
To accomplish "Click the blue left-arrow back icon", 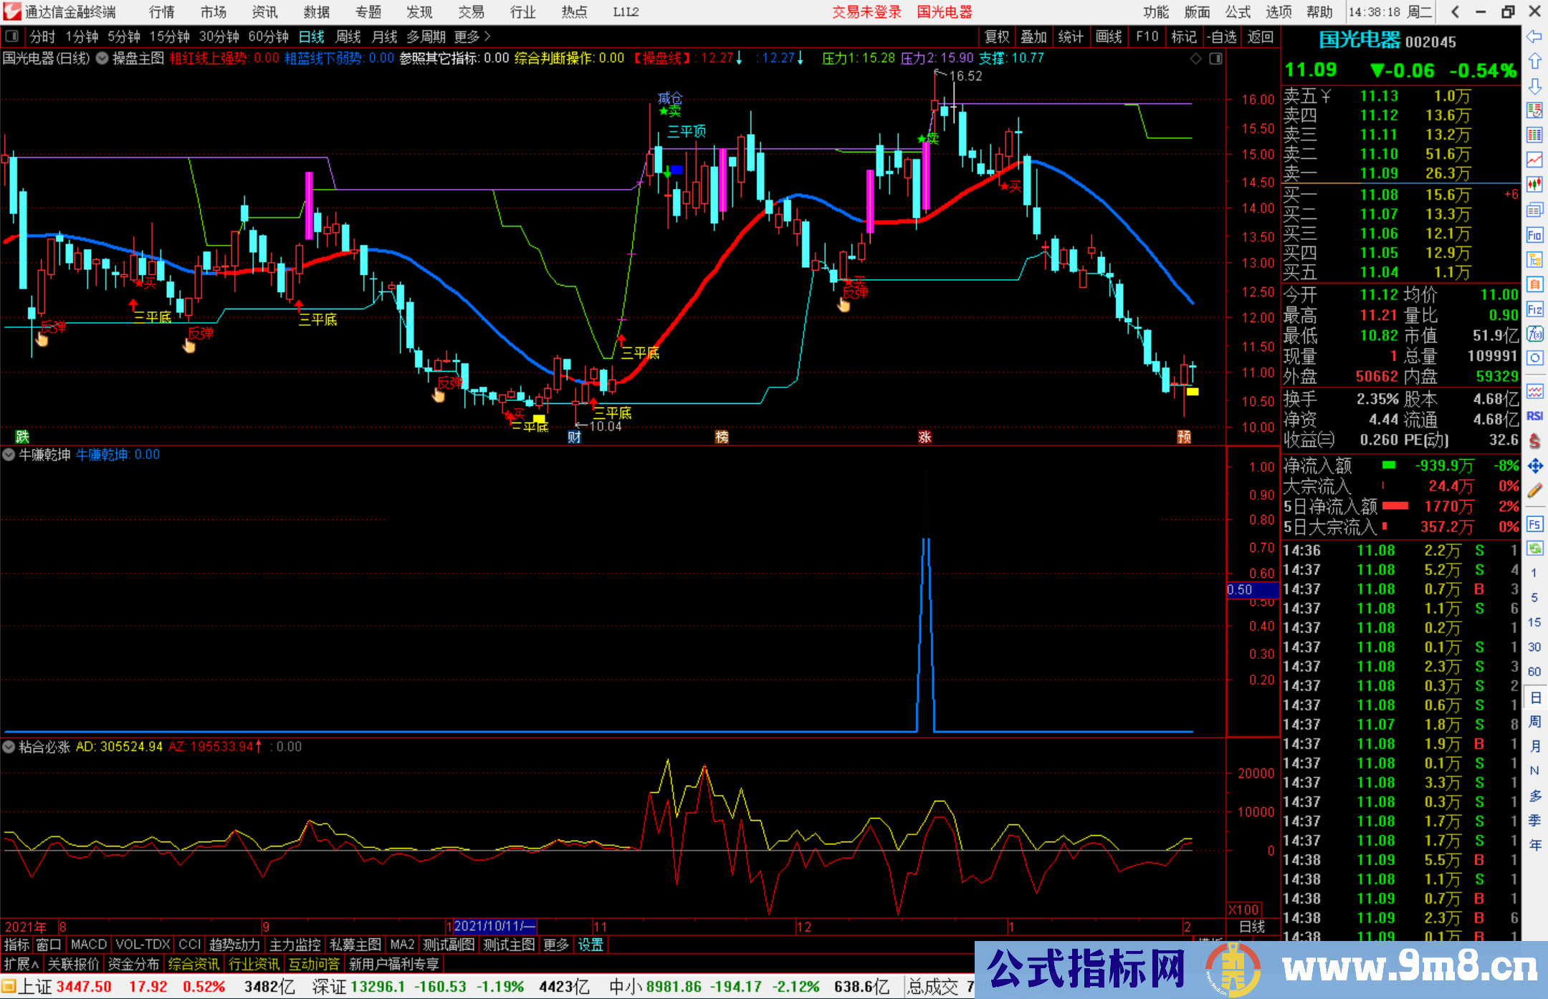I will point(1534,37).
